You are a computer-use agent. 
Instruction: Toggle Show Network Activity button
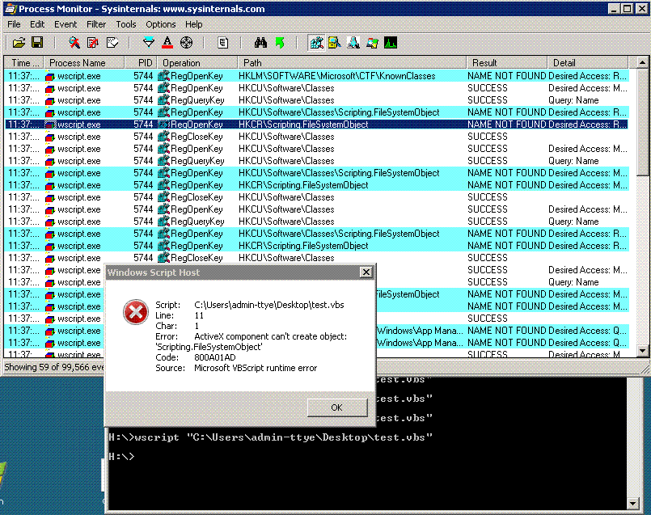click(353, 43)
